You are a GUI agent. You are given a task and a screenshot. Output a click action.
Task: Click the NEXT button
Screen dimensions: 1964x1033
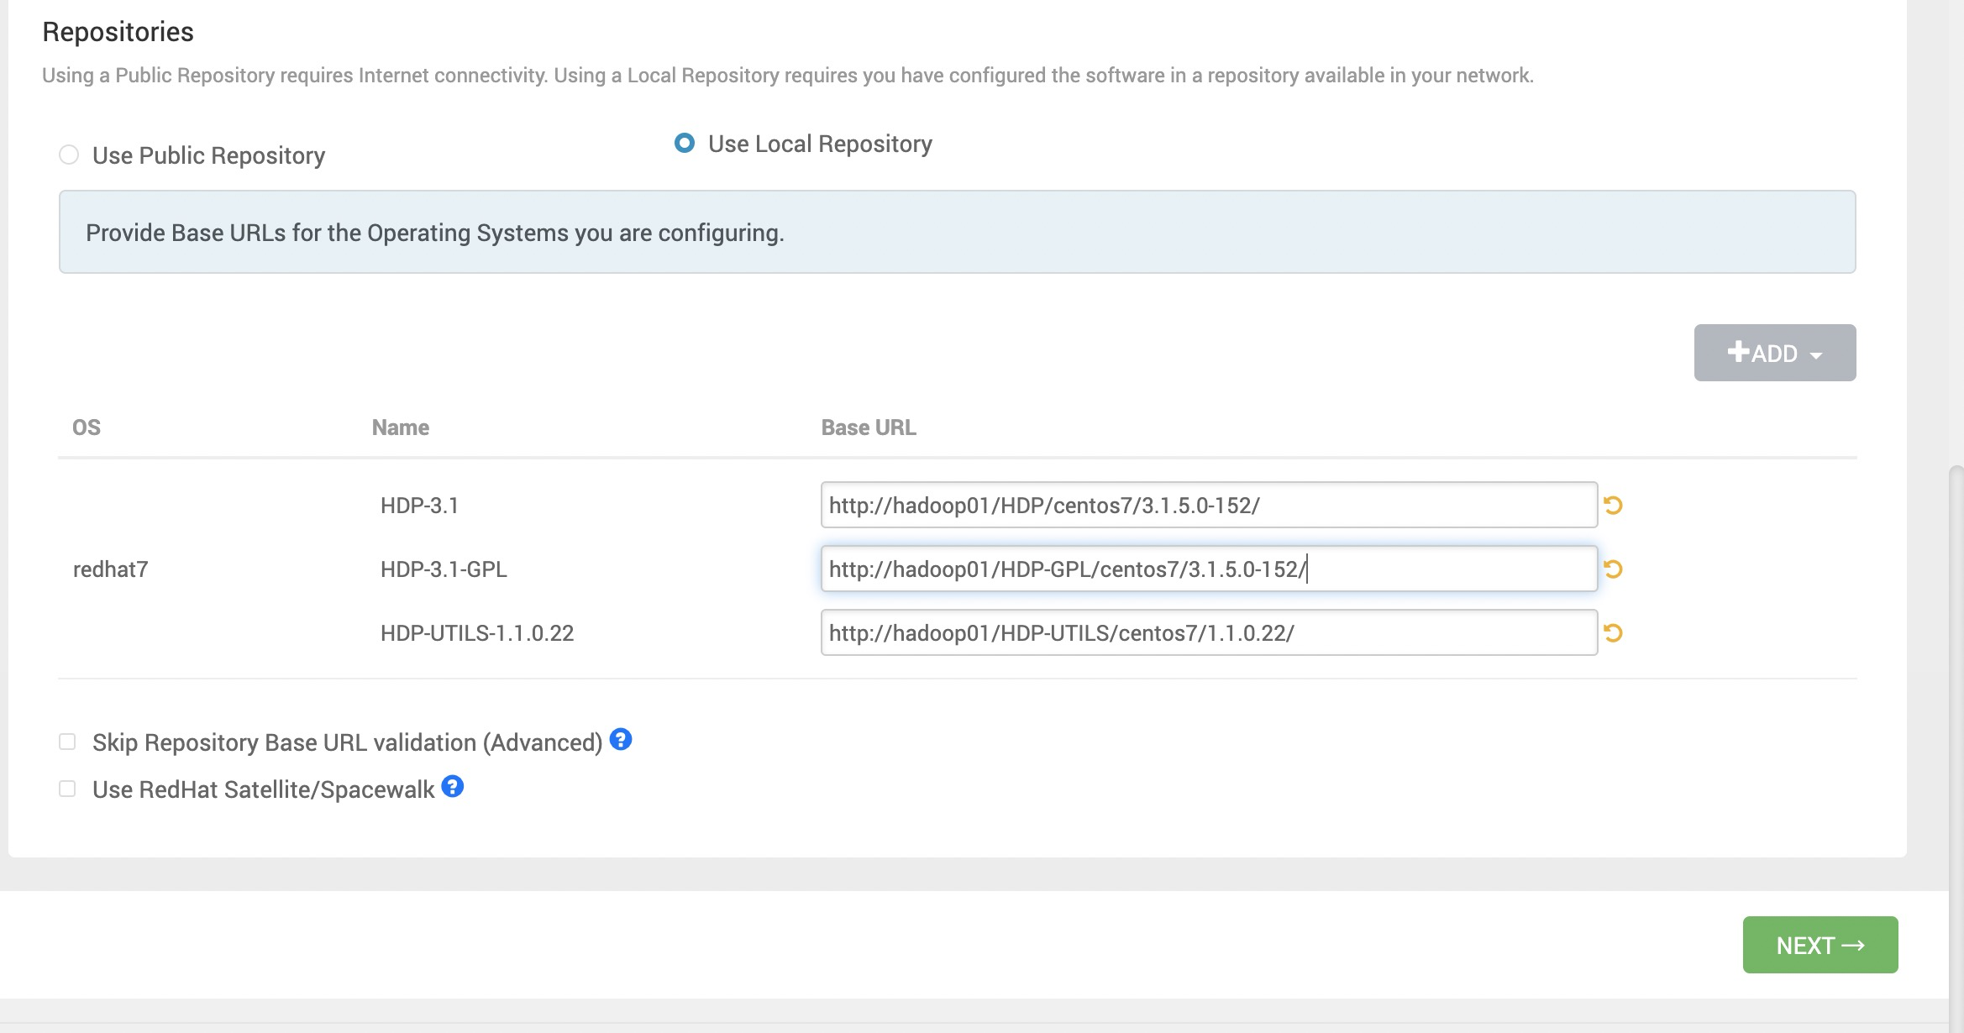tap(1820, 945)
